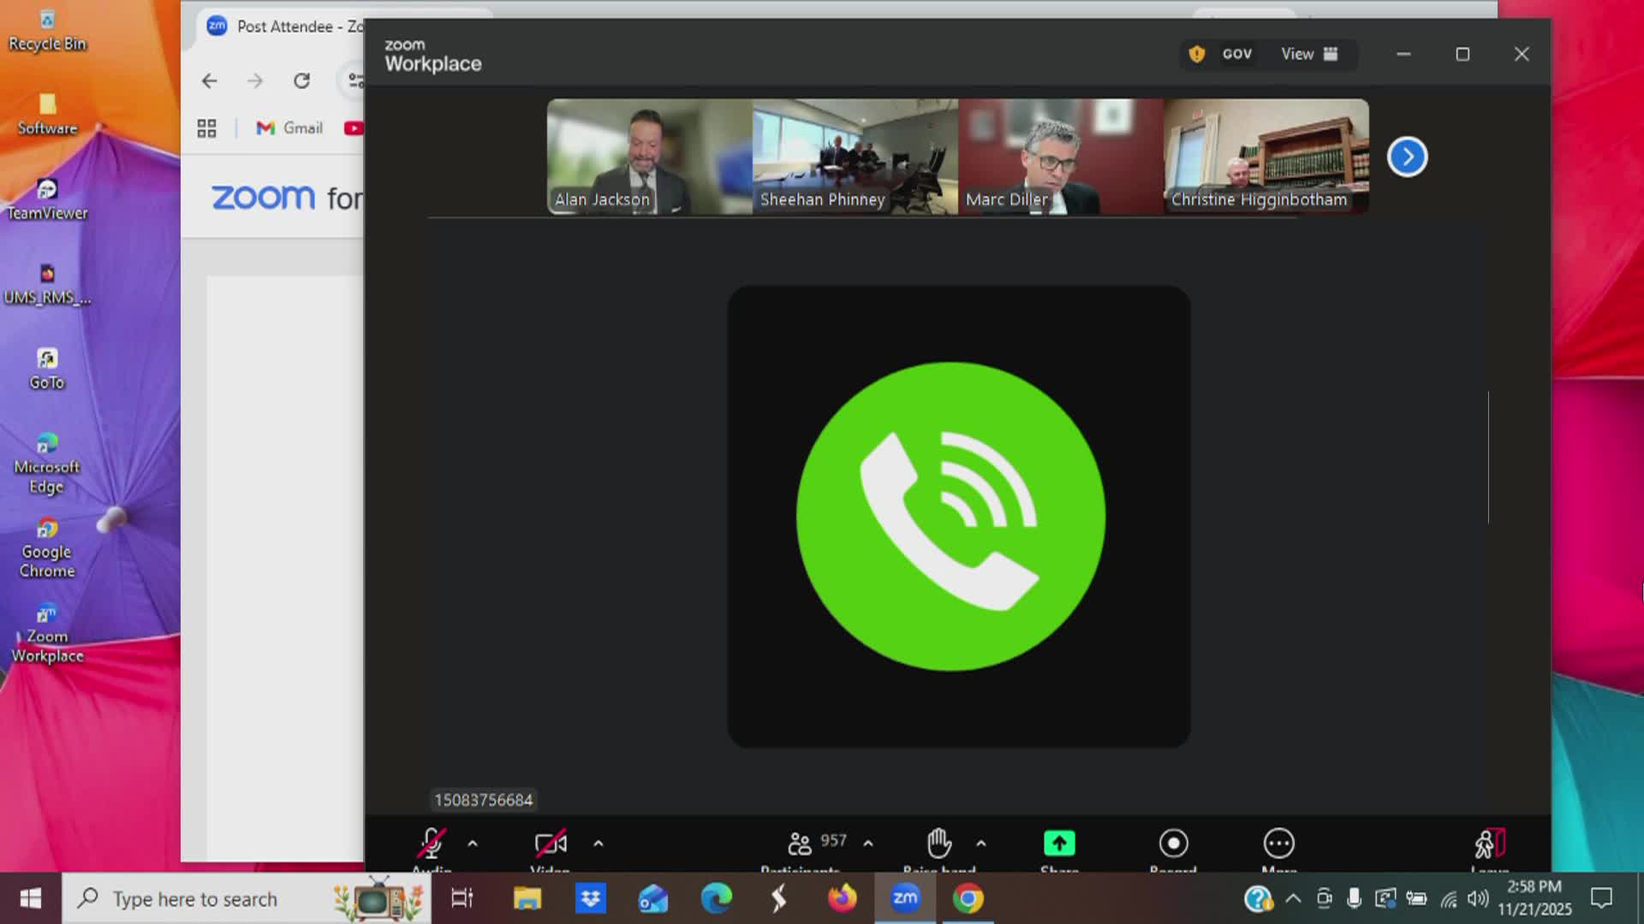
Task: Show next participants with blue arrow
Action: tap(1407, 157)
